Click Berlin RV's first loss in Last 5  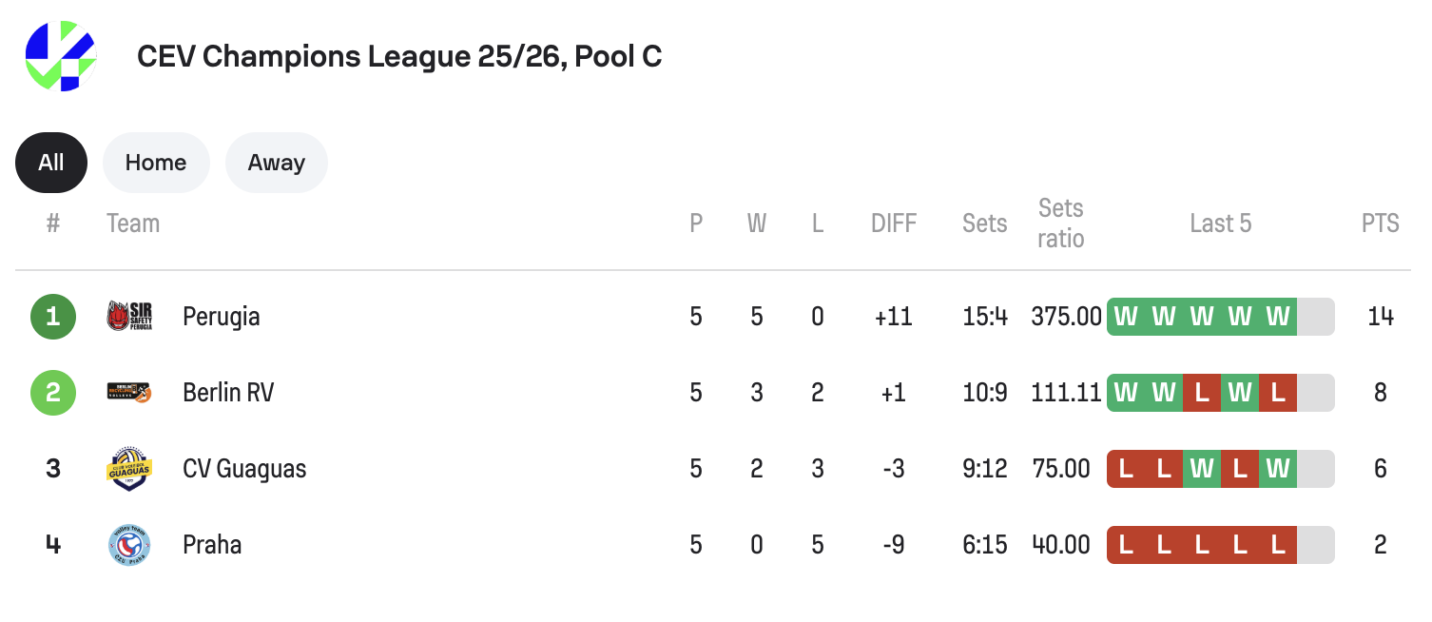click(1202, 392)
